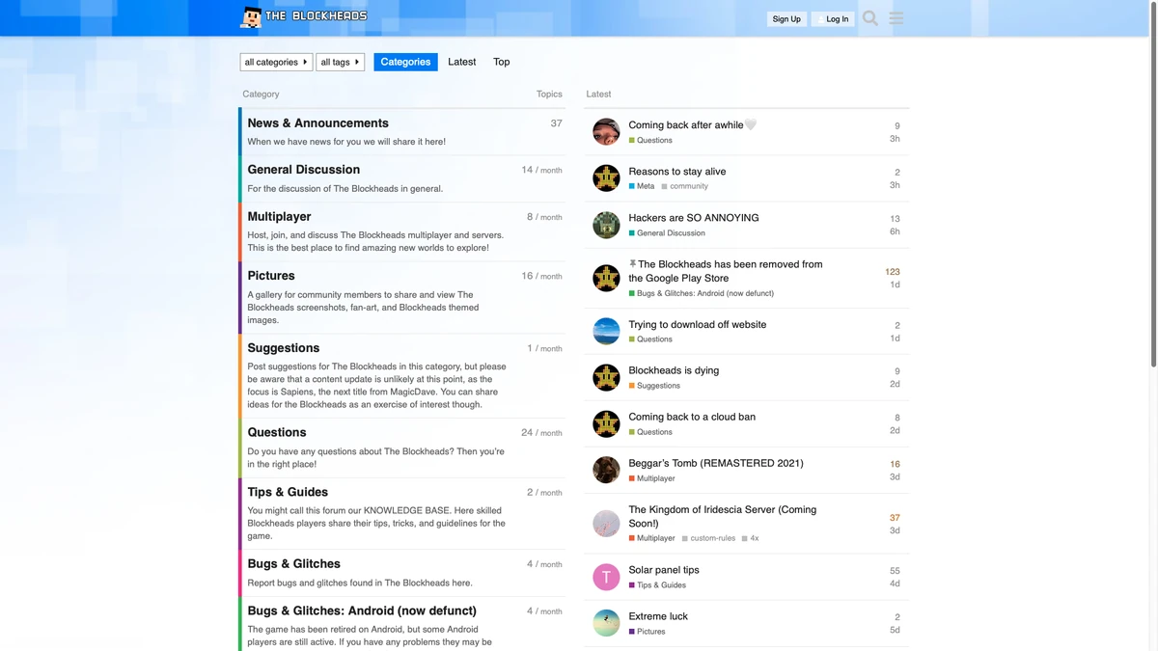
Task: Open the Blockheads is dying topic
Action: click(674, 369)
